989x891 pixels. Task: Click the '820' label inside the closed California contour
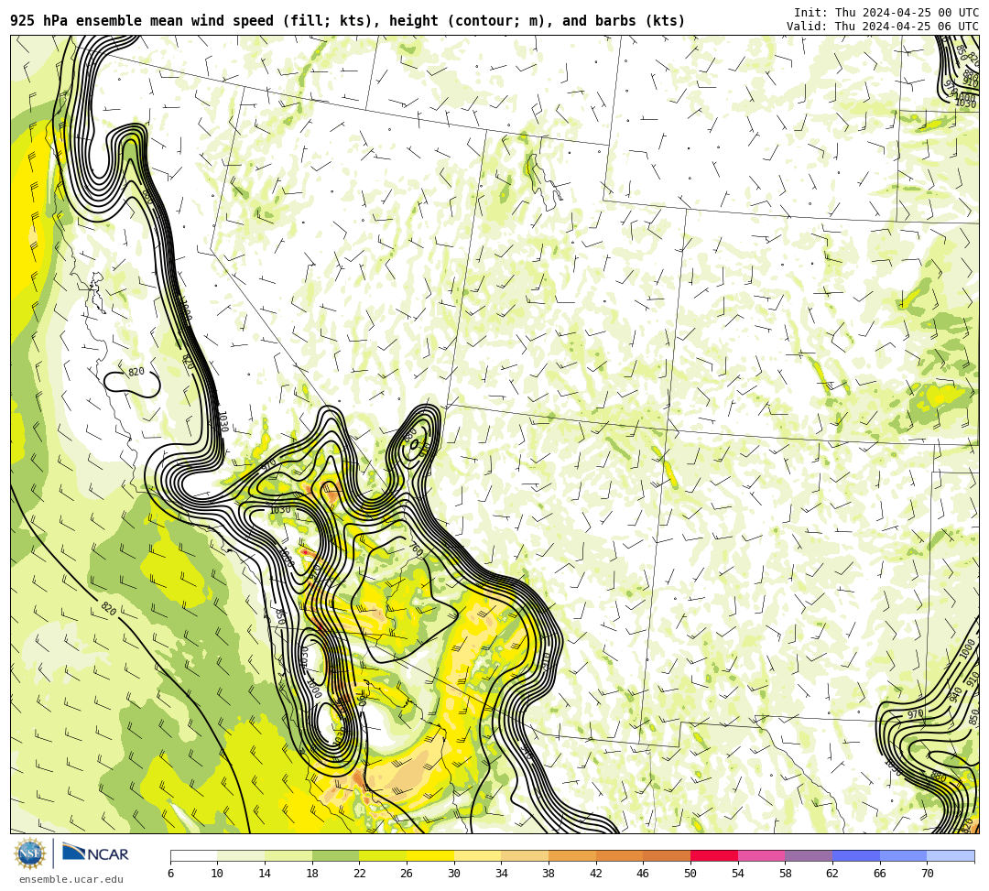(x=136, y=372)
